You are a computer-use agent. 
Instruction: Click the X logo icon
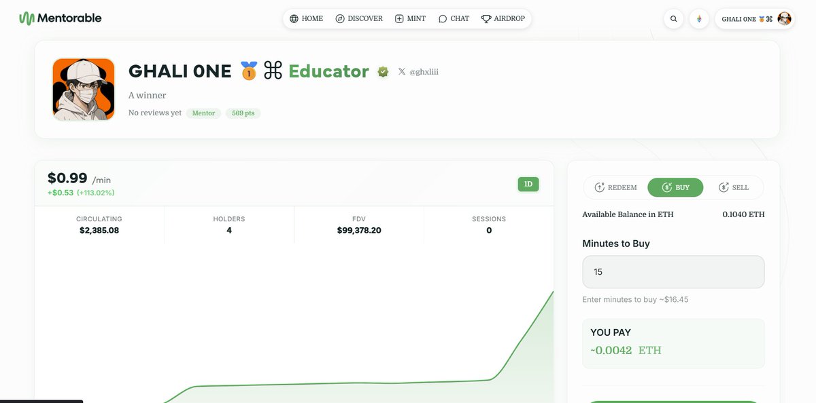[x=402, y=71]
